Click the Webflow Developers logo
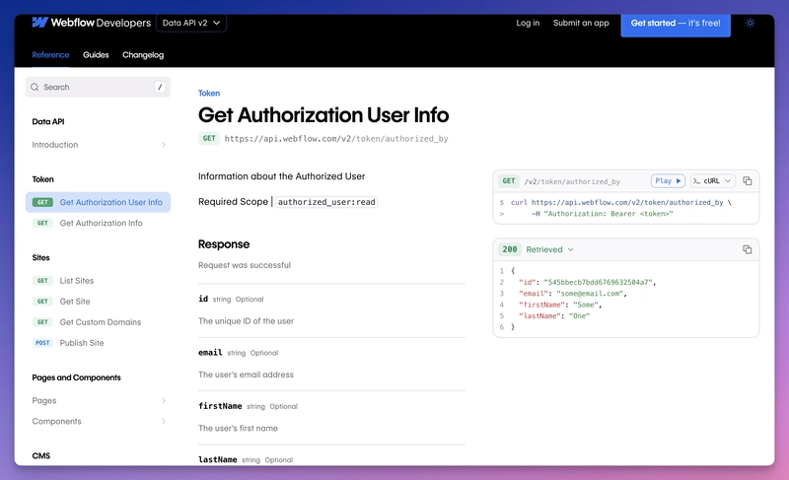This screenshot has width=789, height=480. (x=91, y=23)
